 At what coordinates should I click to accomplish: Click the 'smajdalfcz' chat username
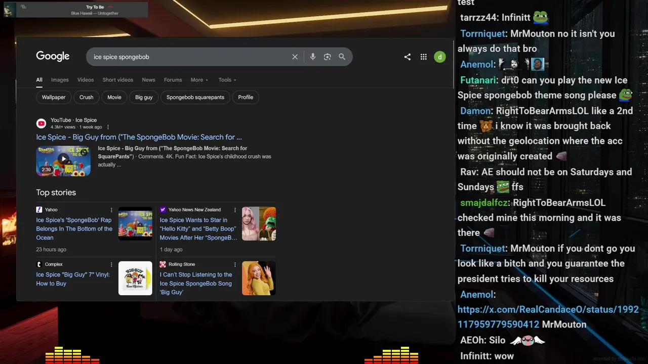click(483, 203)
